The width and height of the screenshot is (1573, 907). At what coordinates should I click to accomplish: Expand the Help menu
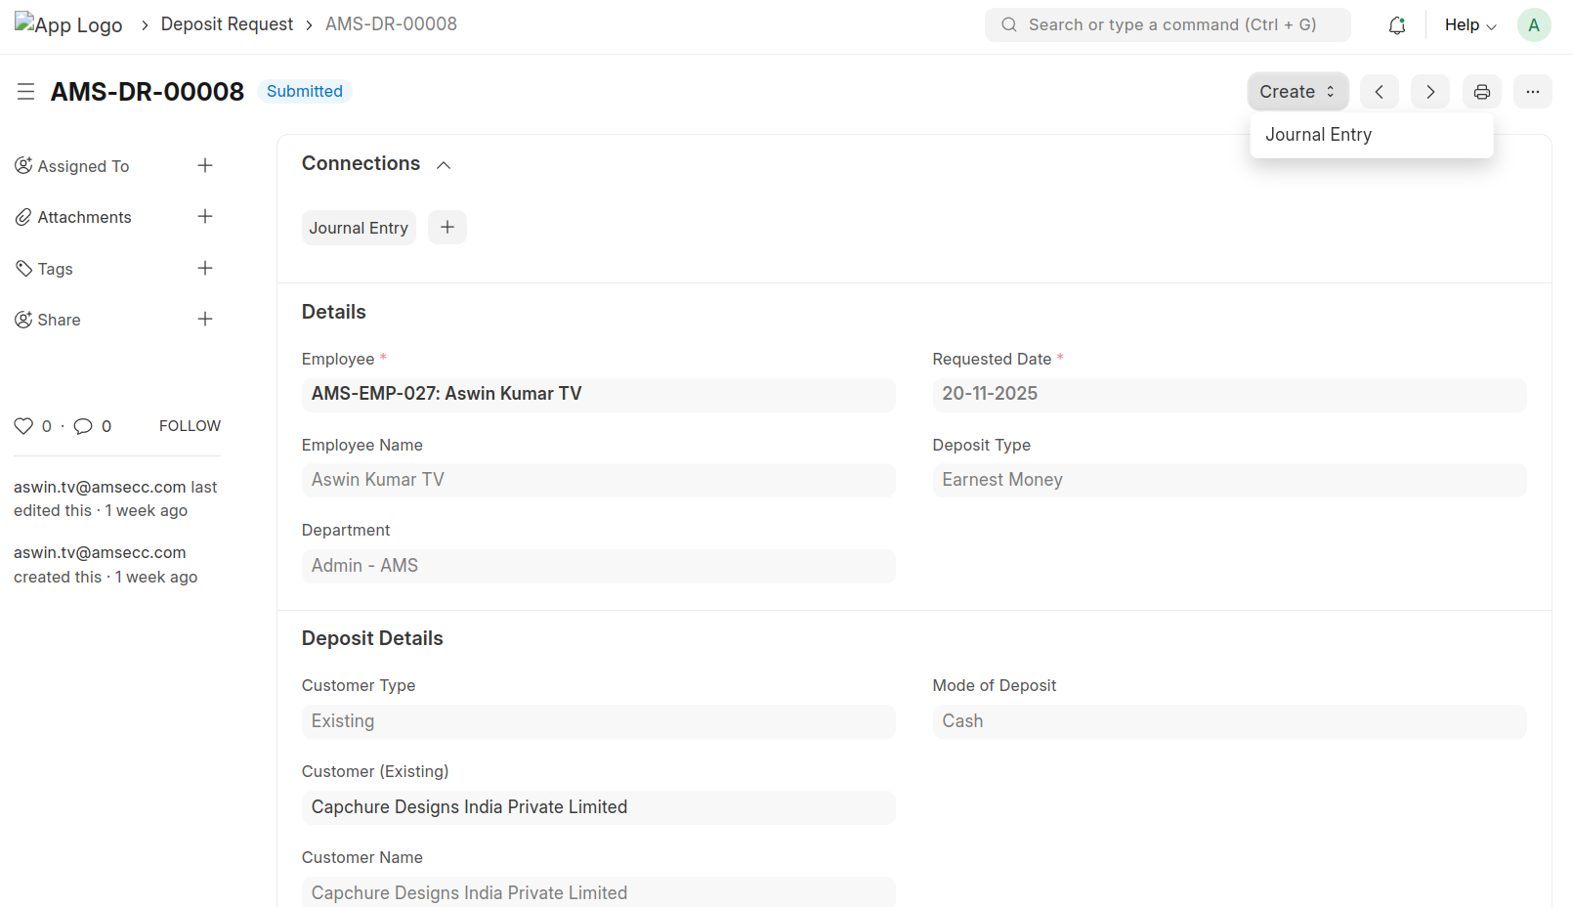tap(1469, 25)
